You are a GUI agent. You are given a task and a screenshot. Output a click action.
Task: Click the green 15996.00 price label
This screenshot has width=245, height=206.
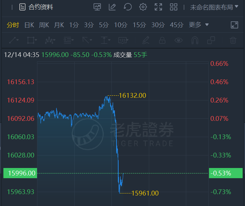20,173
